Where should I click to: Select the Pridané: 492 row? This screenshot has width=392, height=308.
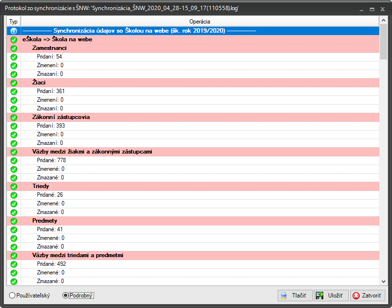coord(193,264)
